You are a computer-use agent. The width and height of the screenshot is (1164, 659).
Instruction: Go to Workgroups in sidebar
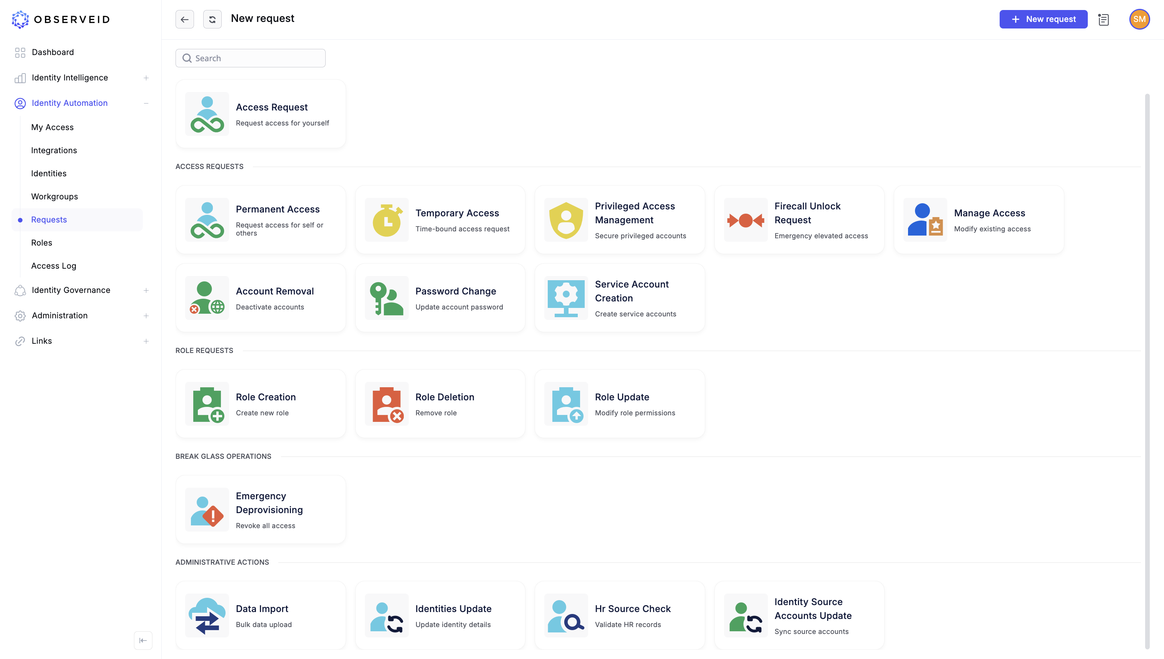[54, 196]
